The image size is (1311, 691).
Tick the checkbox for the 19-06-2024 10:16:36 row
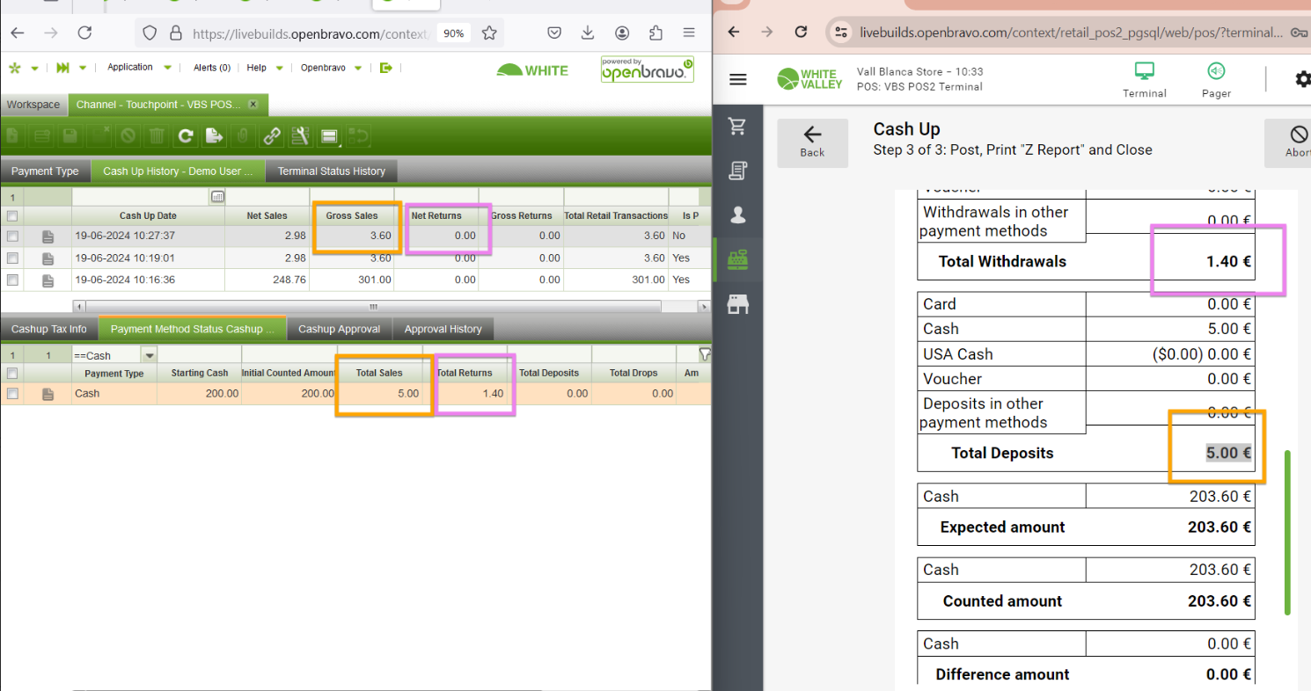click(12, 280)
